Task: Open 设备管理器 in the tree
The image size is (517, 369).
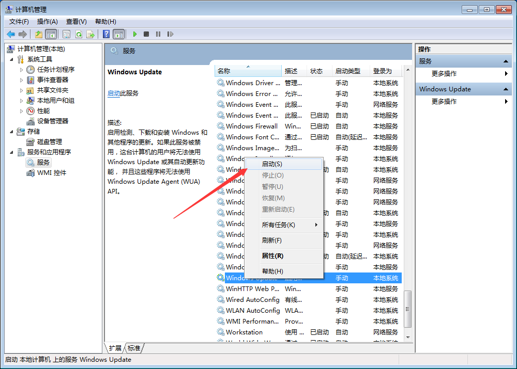Action: pos(53,121)
